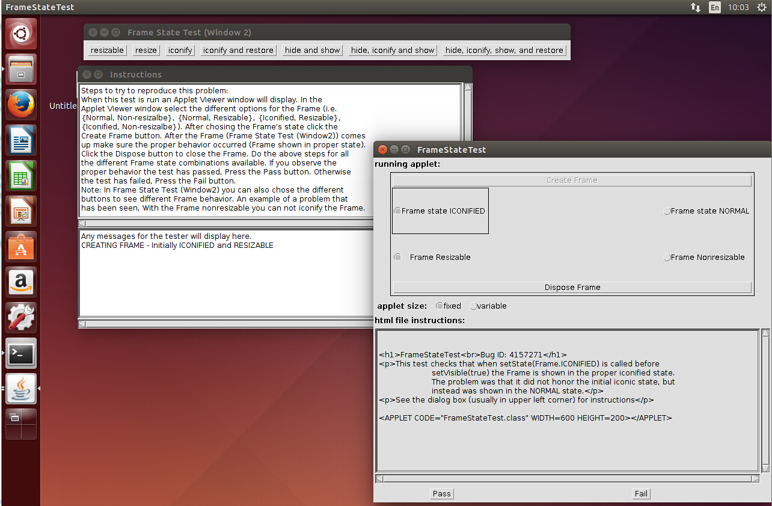Click the Amazon launcher icon
The width and height of the screenshot is (772, 506).
pos(21,282)
